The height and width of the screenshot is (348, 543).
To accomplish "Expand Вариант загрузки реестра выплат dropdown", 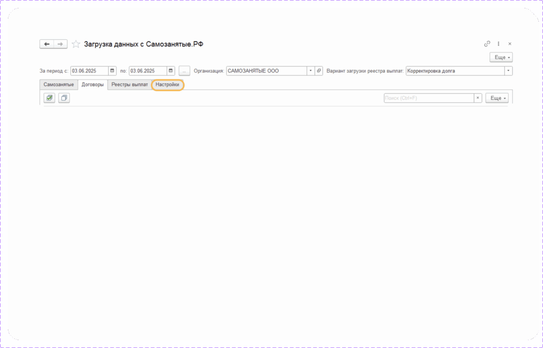I will point(509,71).
